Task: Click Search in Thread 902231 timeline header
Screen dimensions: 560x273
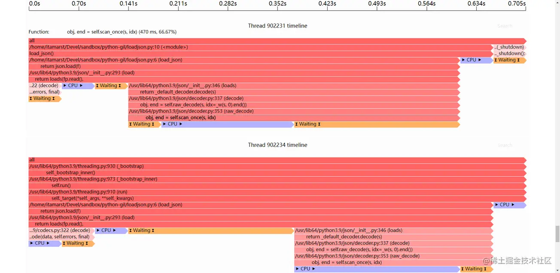Action: coord(505,26)
